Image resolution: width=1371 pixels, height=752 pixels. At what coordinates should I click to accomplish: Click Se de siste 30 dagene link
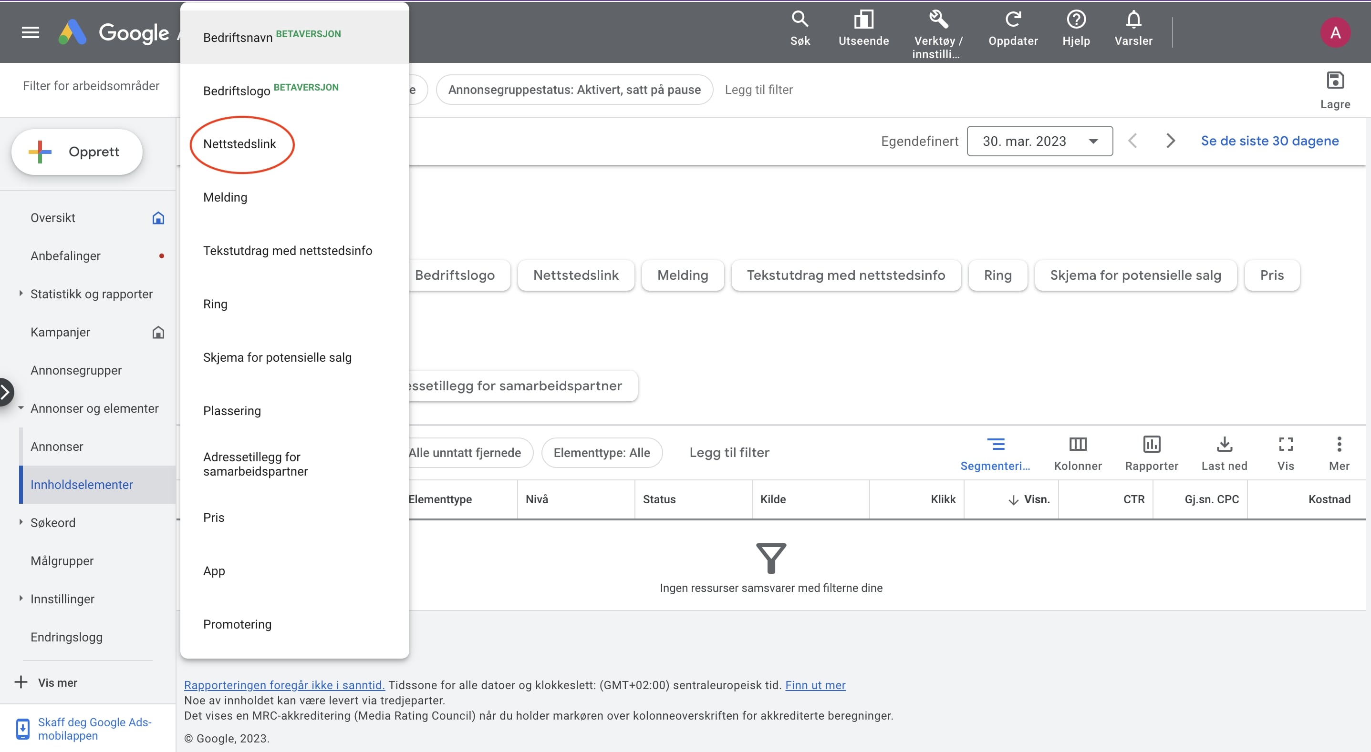tap(1269, 141)
